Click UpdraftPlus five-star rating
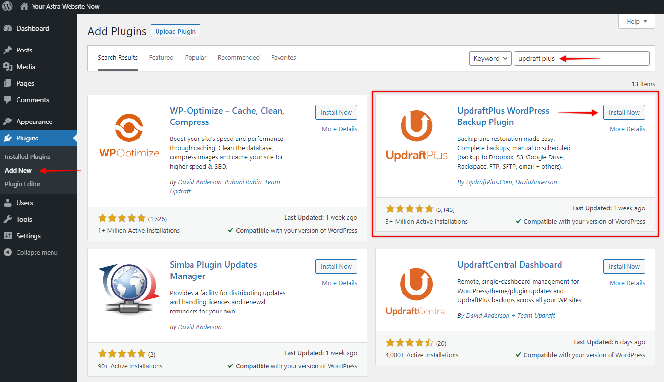Image resolution: width=664 pixels, height=382 pixels. tap(409, 209)
